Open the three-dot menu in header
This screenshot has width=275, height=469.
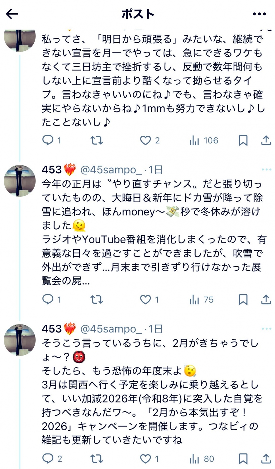coord(259,14)
